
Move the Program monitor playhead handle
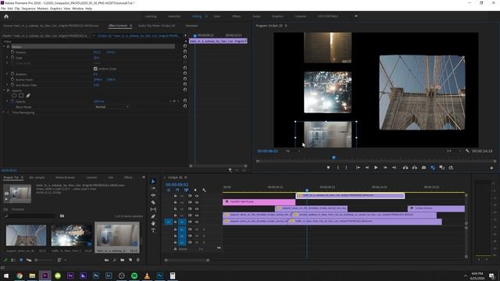click(x=334, y=158)
